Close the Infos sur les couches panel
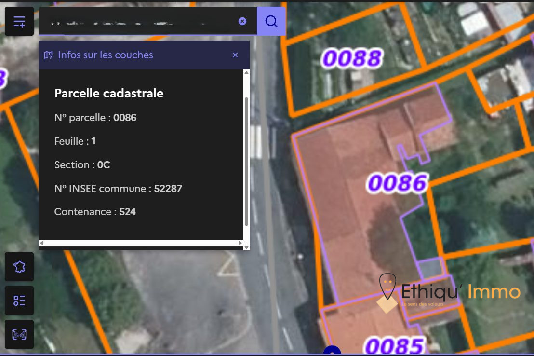Viewport: 534px width, 356px height. 235,55
